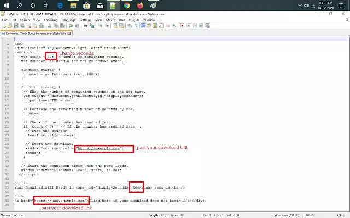
Task: Save the file using the Save icon
Action: tap(16, 26)
